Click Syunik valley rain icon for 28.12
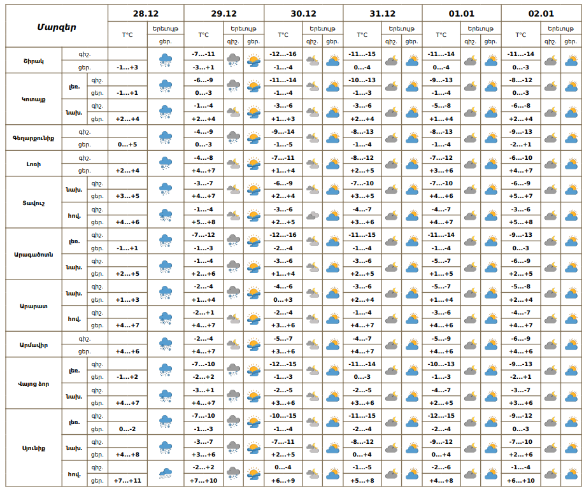584x489 pixels. (x=165, y=473)
